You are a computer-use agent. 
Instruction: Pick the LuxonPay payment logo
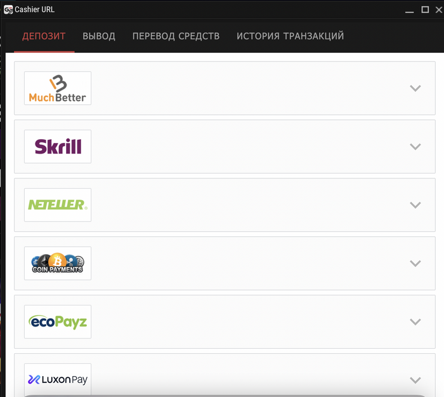(x=58, y=380)
